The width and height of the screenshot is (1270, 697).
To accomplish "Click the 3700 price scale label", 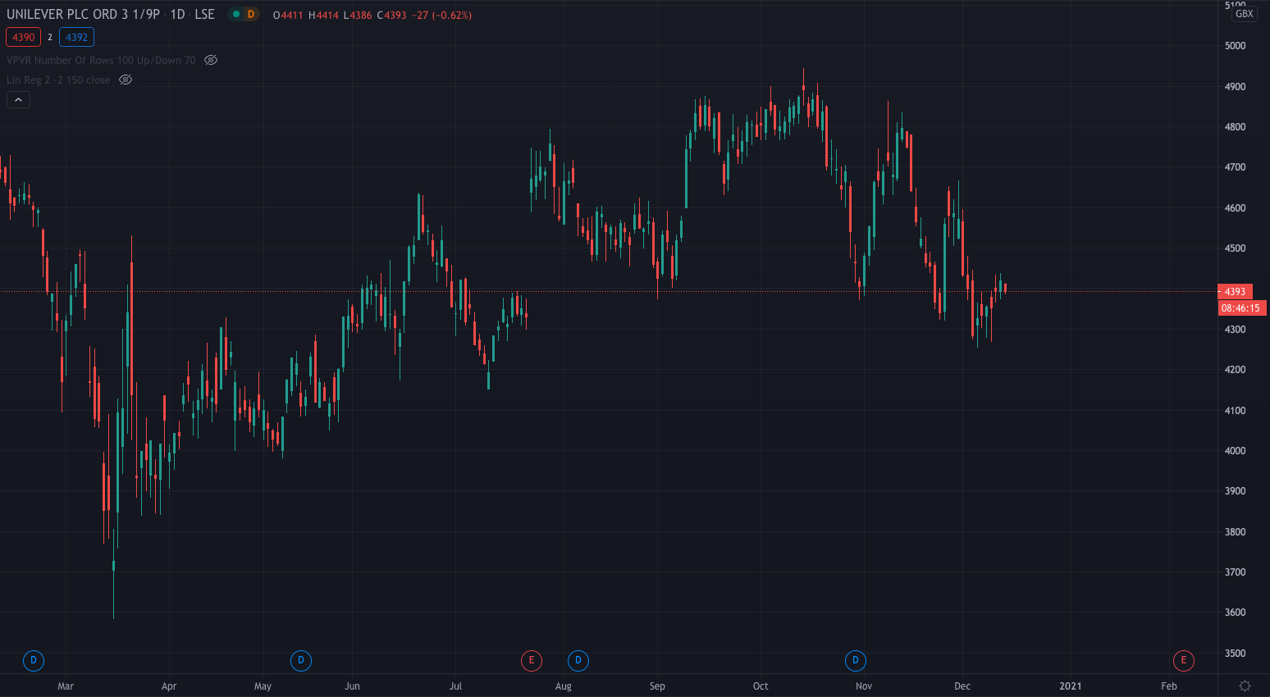I will (1235, 572).
